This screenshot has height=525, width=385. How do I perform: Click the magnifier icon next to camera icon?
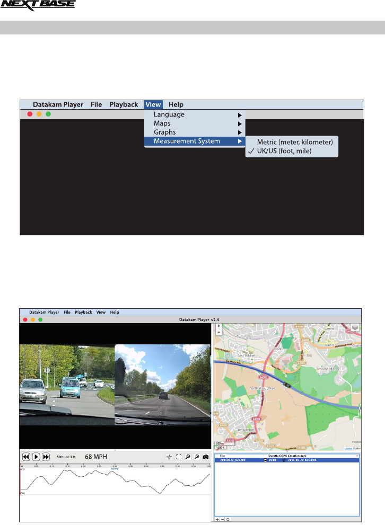tap(197, 457)
